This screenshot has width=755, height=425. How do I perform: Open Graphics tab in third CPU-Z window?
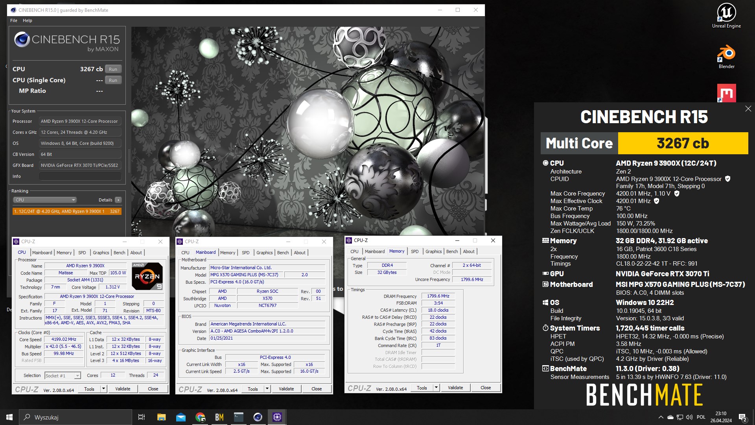(x=434, y=251)
